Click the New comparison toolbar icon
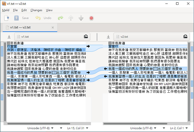This screenshot has width=194, height=132. (7, 18)
